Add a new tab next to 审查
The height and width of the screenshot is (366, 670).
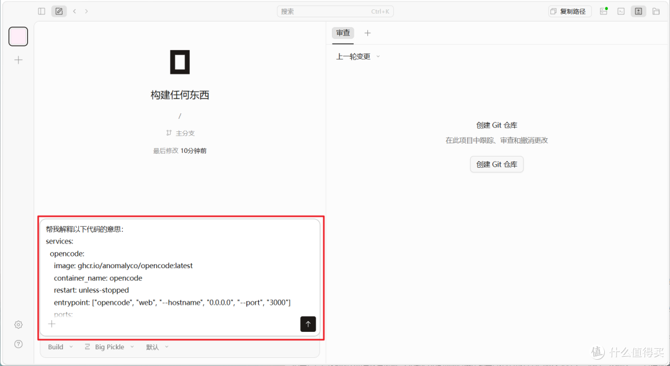click(x=367, y=33)
